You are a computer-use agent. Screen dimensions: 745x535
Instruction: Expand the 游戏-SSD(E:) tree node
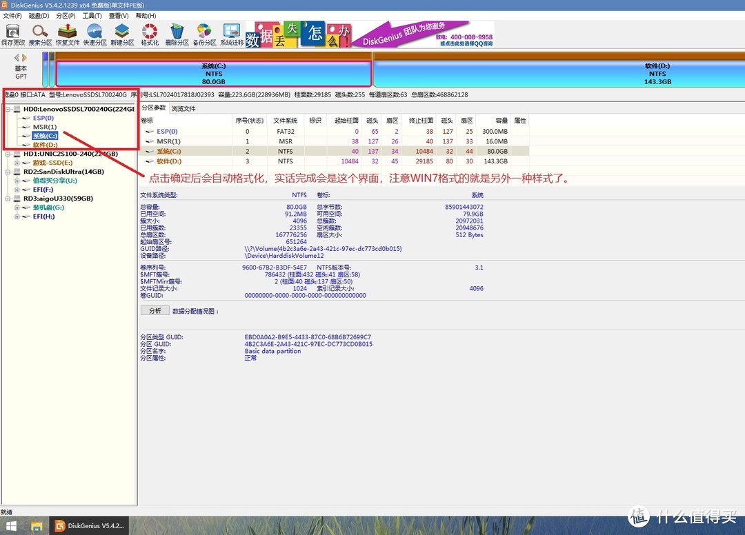pyautogui.click(x=17, y=163)
